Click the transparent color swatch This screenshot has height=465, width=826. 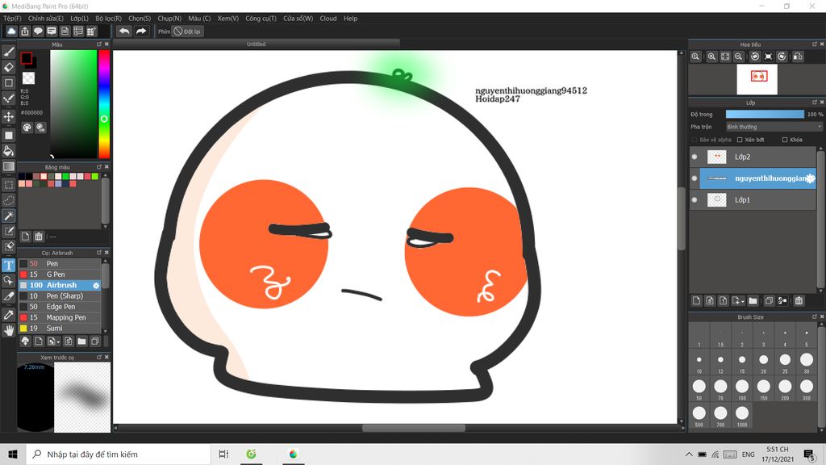pyautogui.click(x=28, y=78)
